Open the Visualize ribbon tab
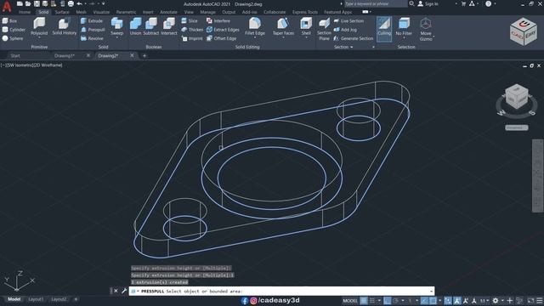Image resolution: width=544 pixels, height=306 pixels. [101, 12]
